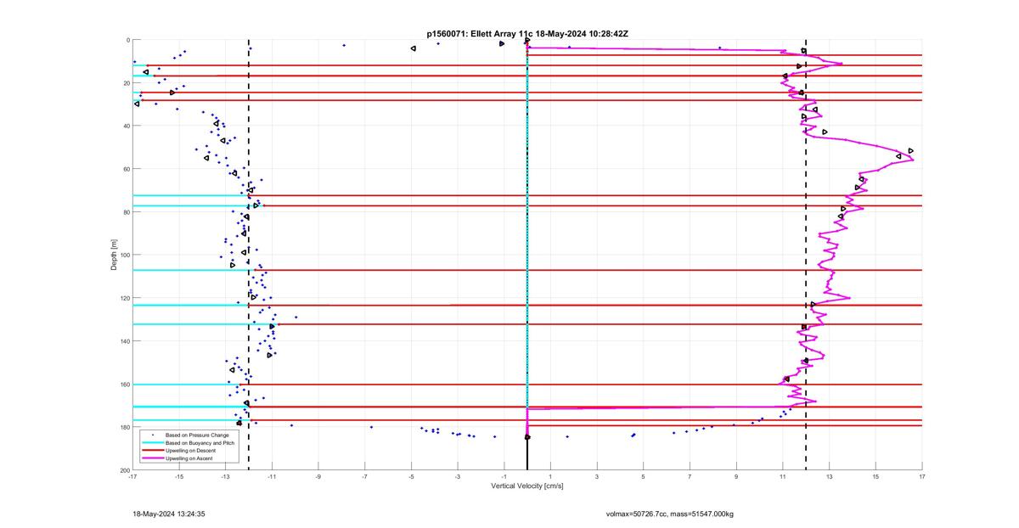
Task: Click the 'volmax=50726.7cc, mass=51547.000kg' footer text
Action: (670, 514)
